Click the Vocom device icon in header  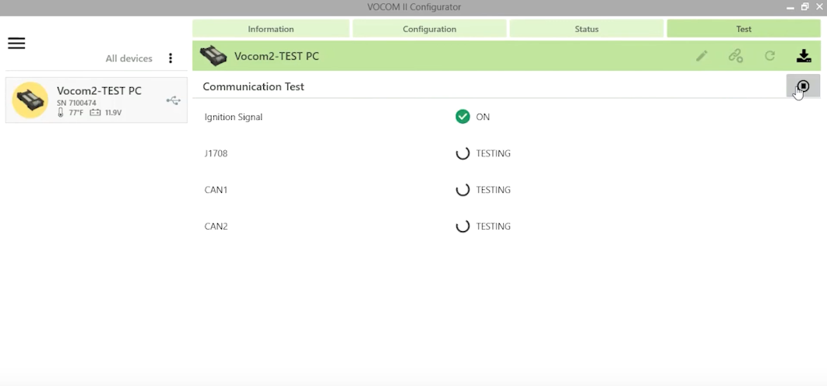pyautogui.click(x=213, y=56)
